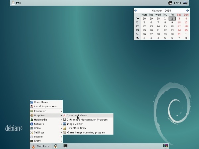Click the Settings tools icon

[x=32, y=132]
